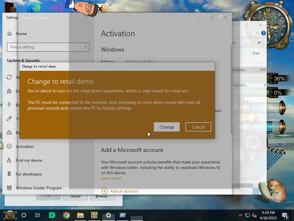Click the Windows Update sync icon in sidebar
The image size is (294, 221).
pyautogui.click(x=9, y=77)
